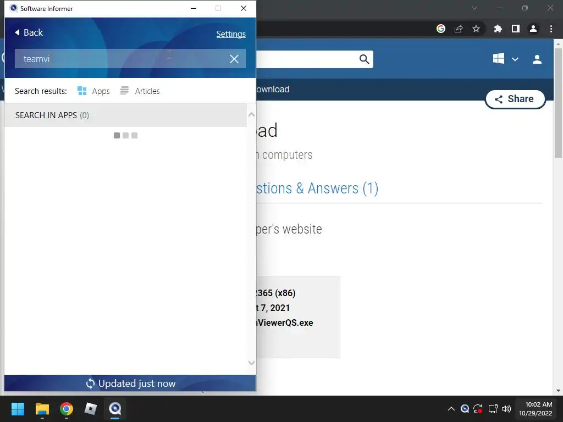Click the Chrome share page icon
The height and width of the screenshot is (422, 563).
459,29
